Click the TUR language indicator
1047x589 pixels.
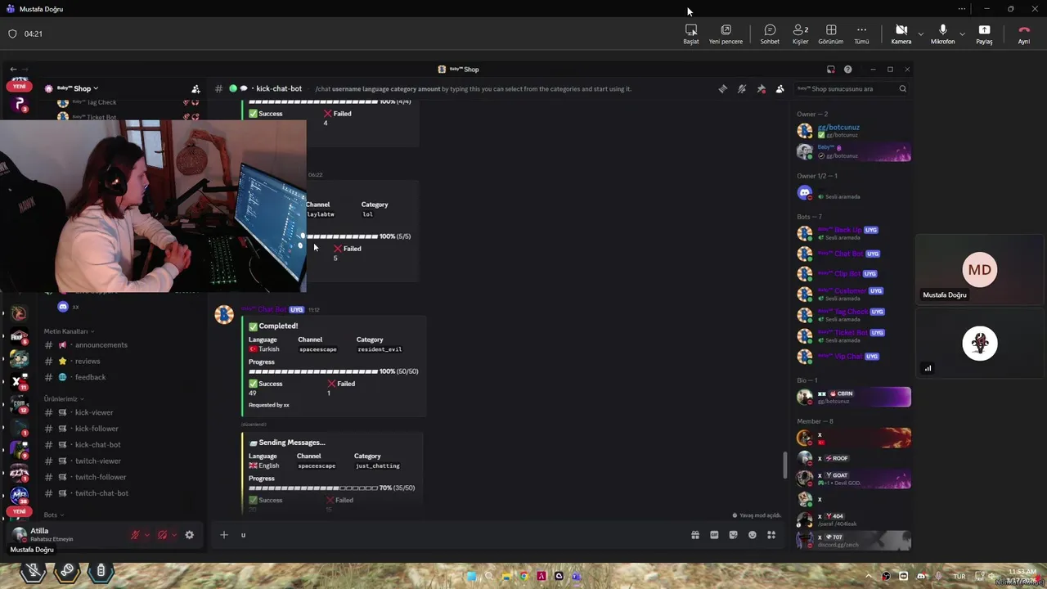click(959, 576)
